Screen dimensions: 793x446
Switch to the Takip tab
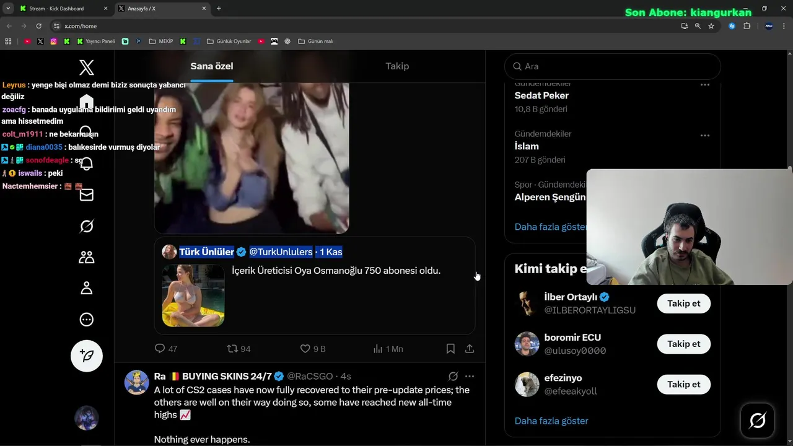click(x=397, y=66)
